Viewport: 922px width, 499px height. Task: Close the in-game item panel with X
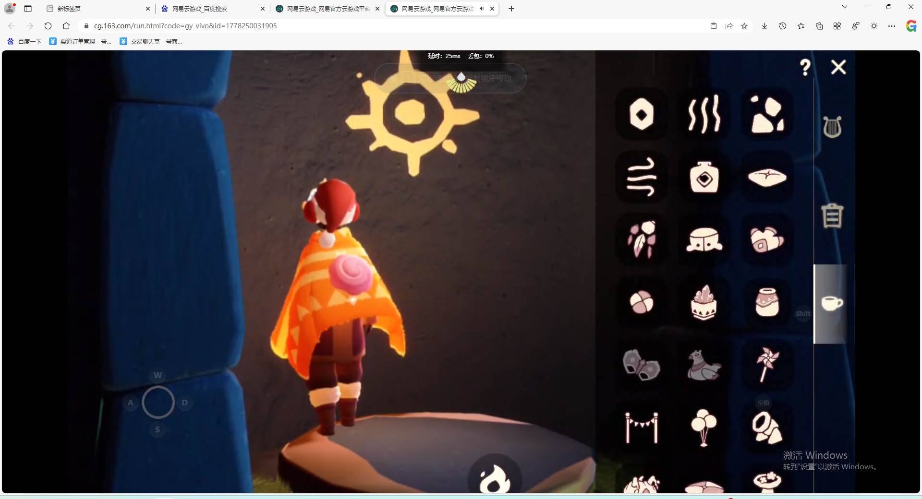coord(838,67)
